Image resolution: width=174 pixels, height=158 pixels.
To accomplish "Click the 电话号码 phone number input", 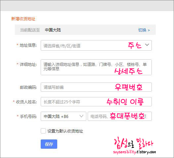I will point(120,116).
